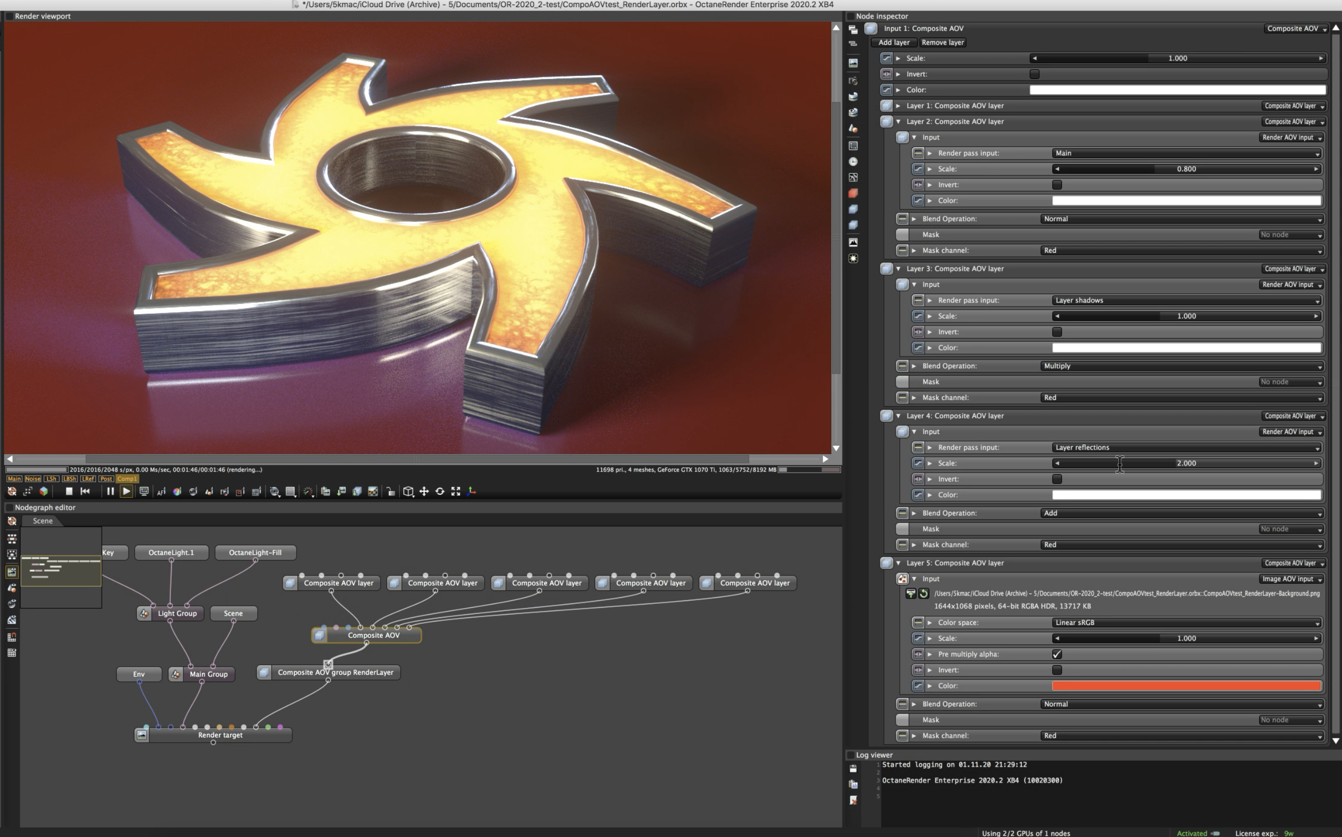
Task: Click the viewport lock icon
Action: coord(391,492)
